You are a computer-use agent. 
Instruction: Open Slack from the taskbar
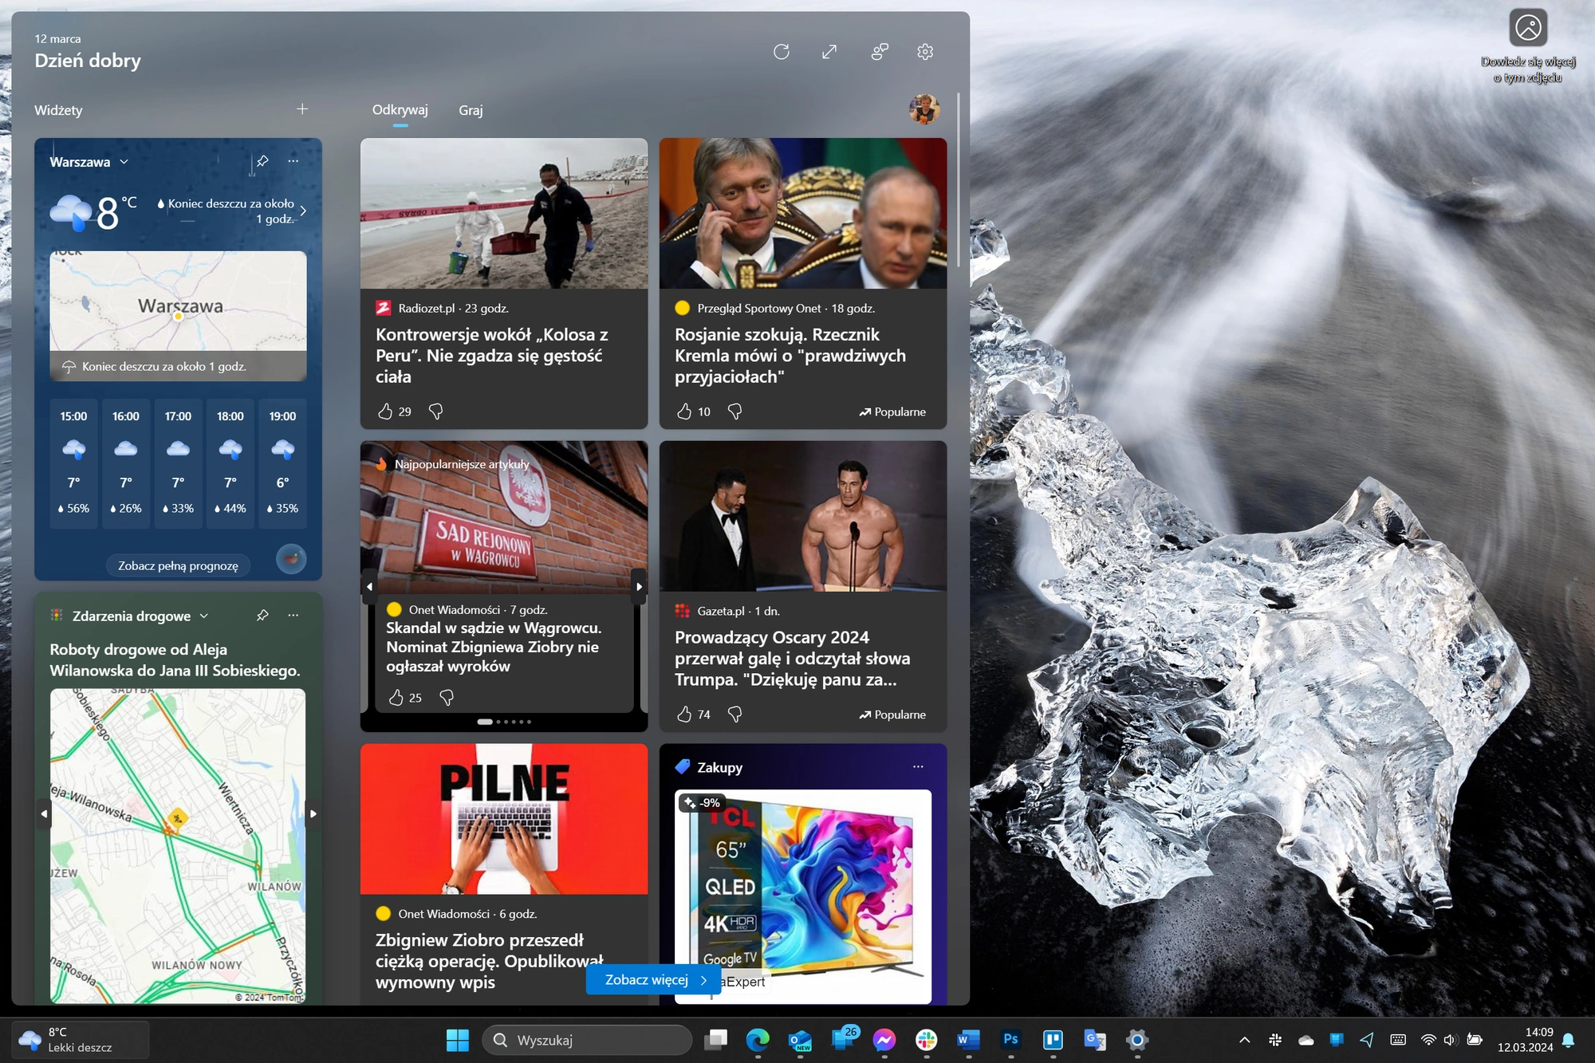click(926, 1040)
